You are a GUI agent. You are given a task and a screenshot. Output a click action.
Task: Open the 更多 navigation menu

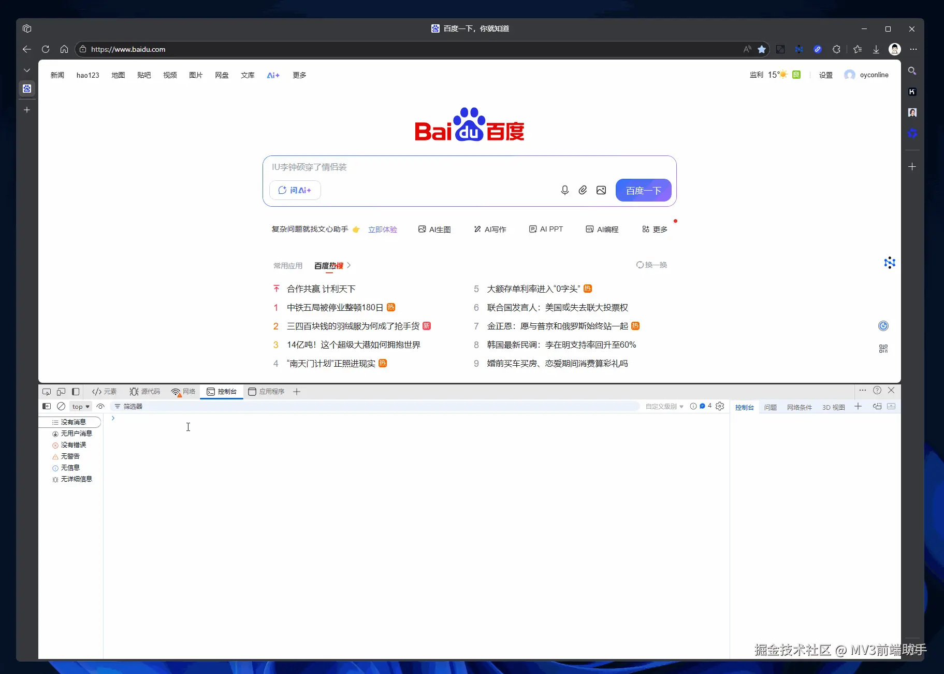tap(299, 75)
